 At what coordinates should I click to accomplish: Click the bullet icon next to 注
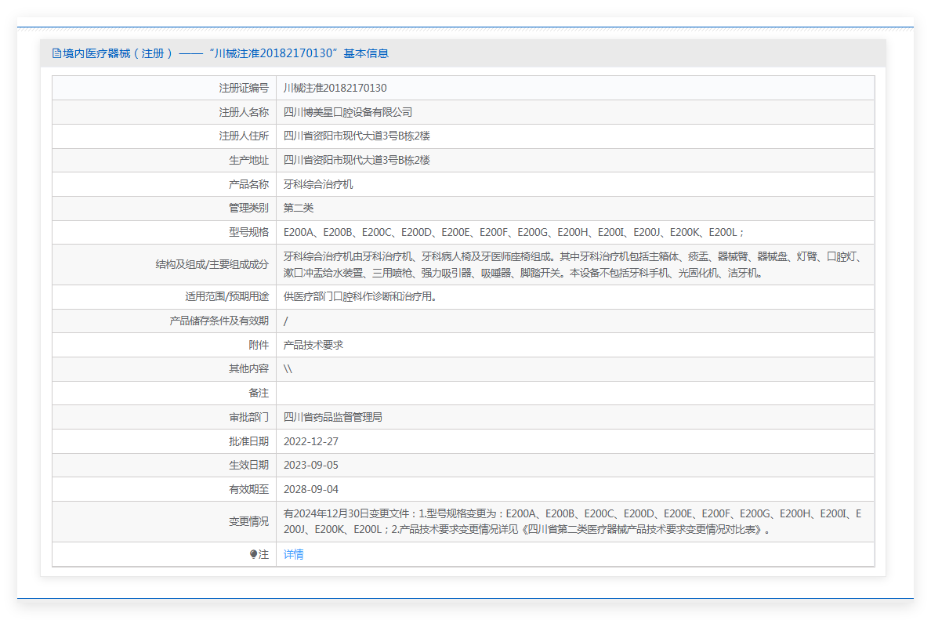(253, 554)
